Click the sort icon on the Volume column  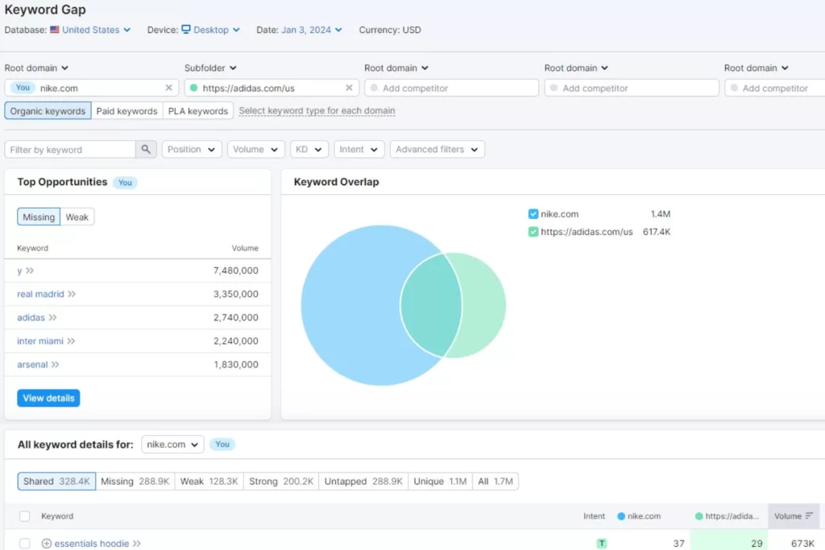click(x=809, y=516)
